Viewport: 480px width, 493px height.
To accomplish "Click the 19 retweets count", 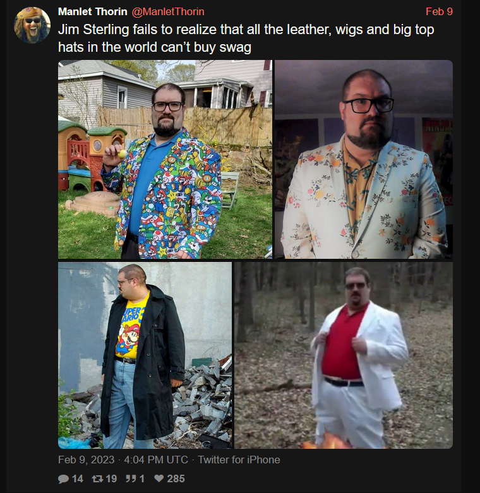I will click(111, 478).
